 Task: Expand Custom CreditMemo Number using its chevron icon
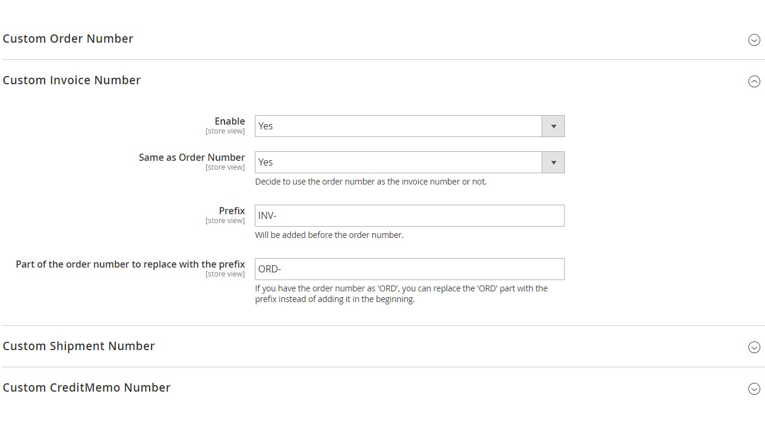click(x=754, y=389)
